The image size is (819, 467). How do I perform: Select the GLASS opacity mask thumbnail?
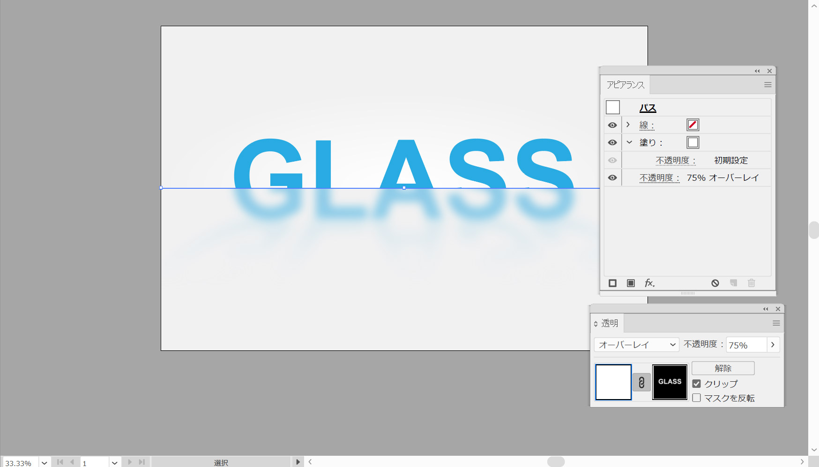[670, 382]
